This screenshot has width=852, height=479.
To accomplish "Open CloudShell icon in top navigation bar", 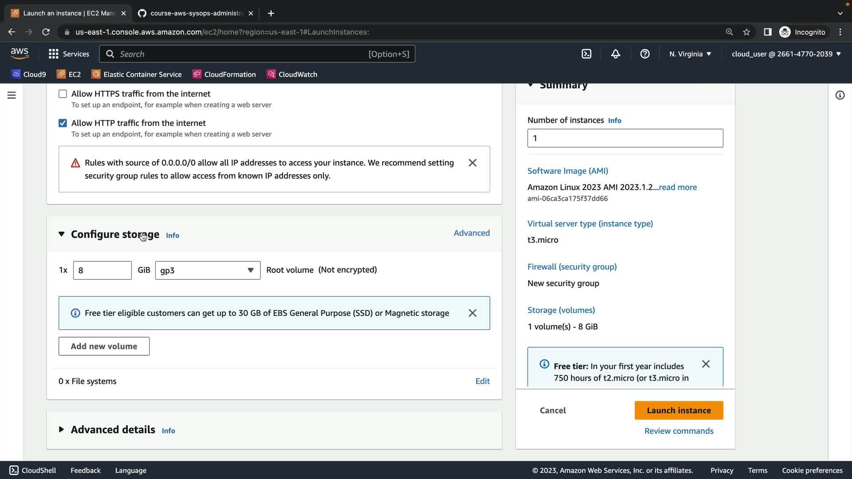I will point(586,54).
